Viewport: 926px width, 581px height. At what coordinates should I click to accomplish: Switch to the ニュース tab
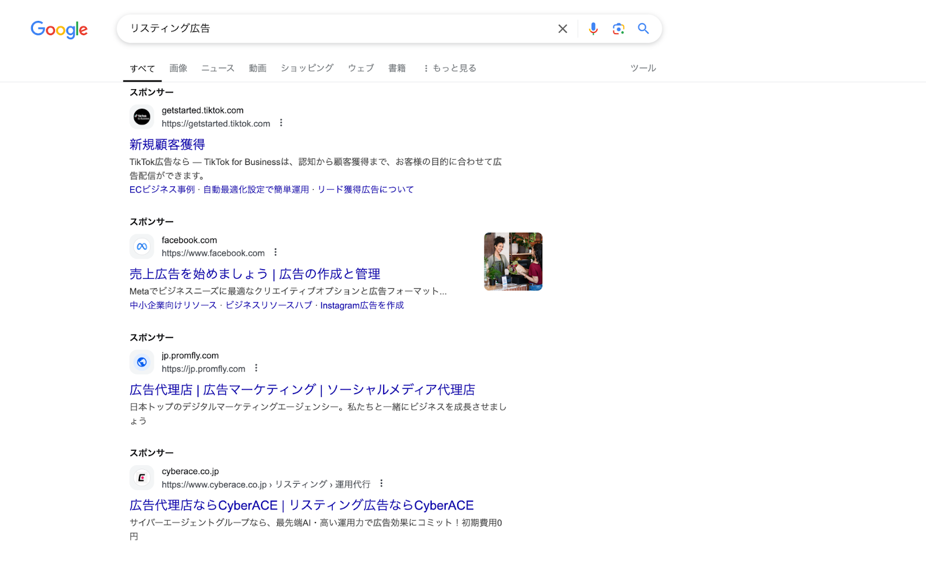[x=218, y=68]
